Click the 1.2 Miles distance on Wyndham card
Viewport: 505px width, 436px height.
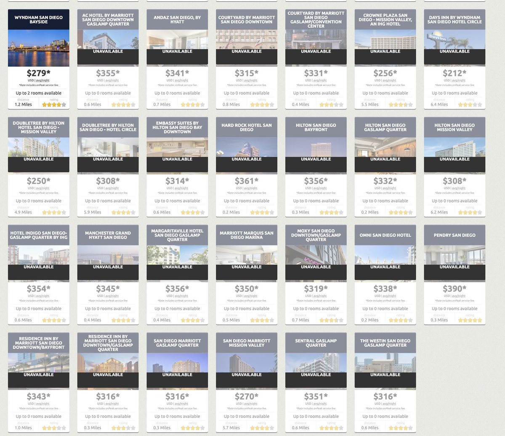point(24,104)
